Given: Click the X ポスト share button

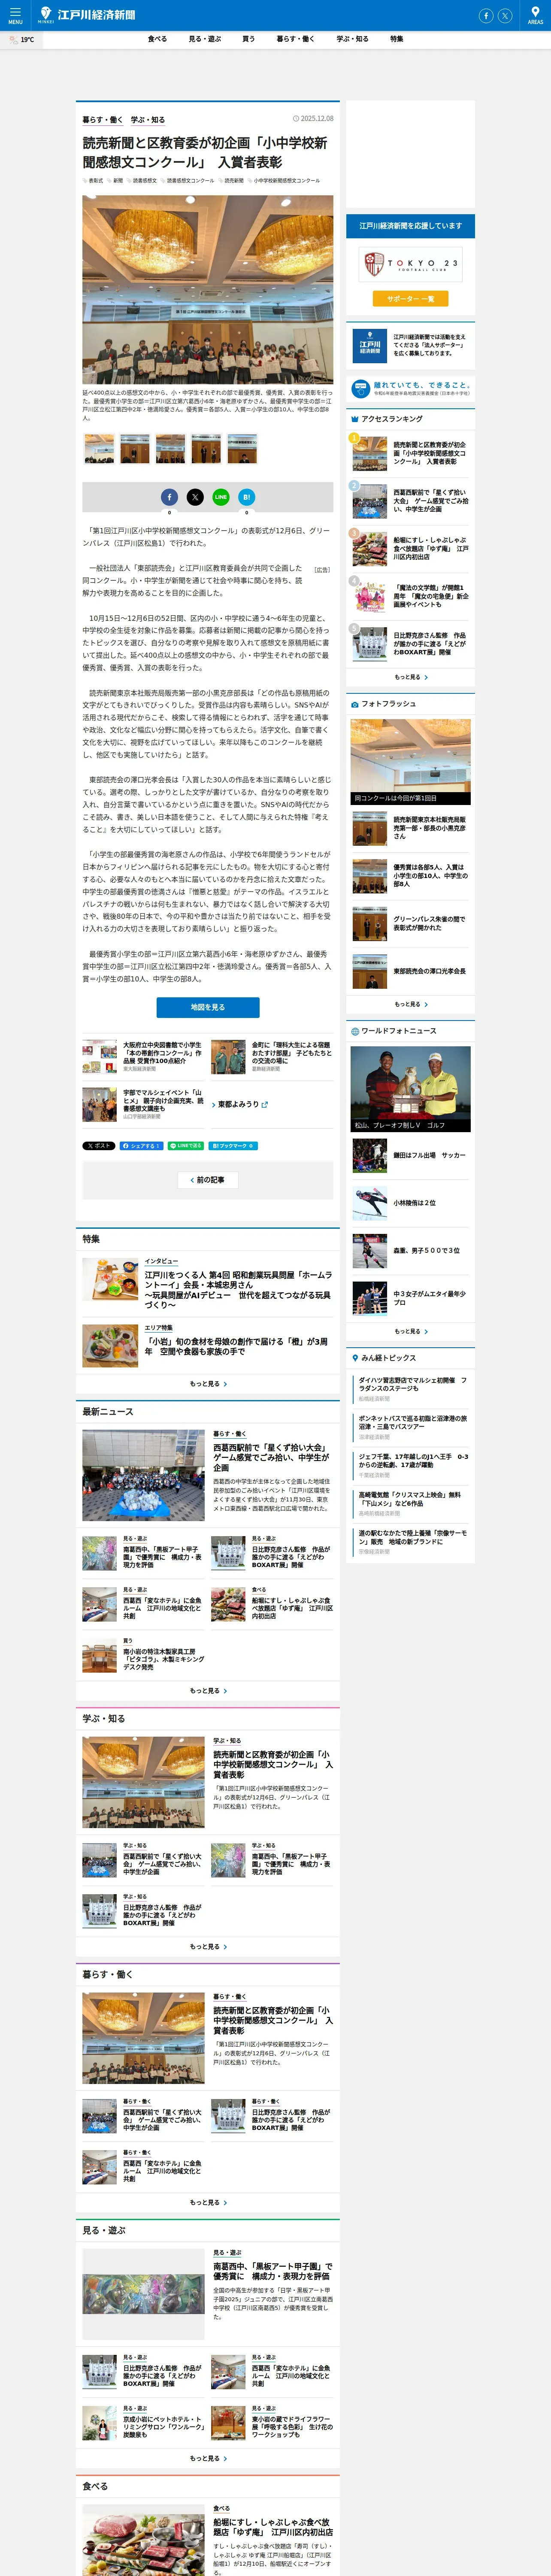Looking at the screenshot, I should (99, 1145).
